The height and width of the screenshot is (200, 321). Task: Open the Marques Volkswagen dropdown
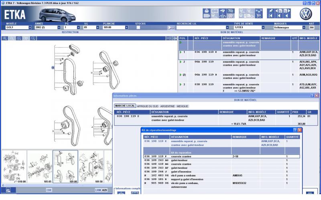[x=304, y=28]
